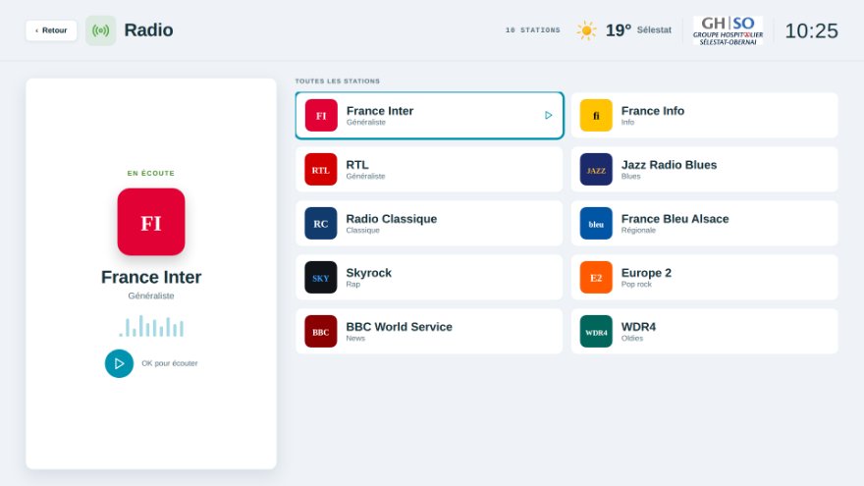This screenshot has height=486, width=864.
Task: Click the France Info station name
Action: [652, 111]
